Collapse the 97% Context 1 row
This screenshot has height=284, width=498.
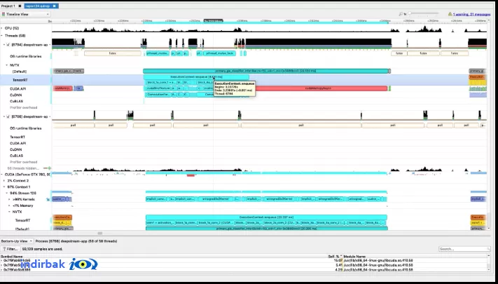click(x=4, y=187)
